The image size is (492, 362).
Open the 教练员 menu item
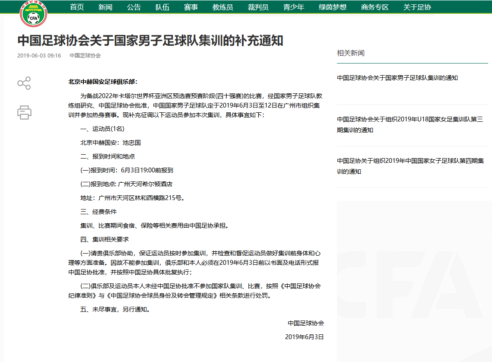pos(223,7)
